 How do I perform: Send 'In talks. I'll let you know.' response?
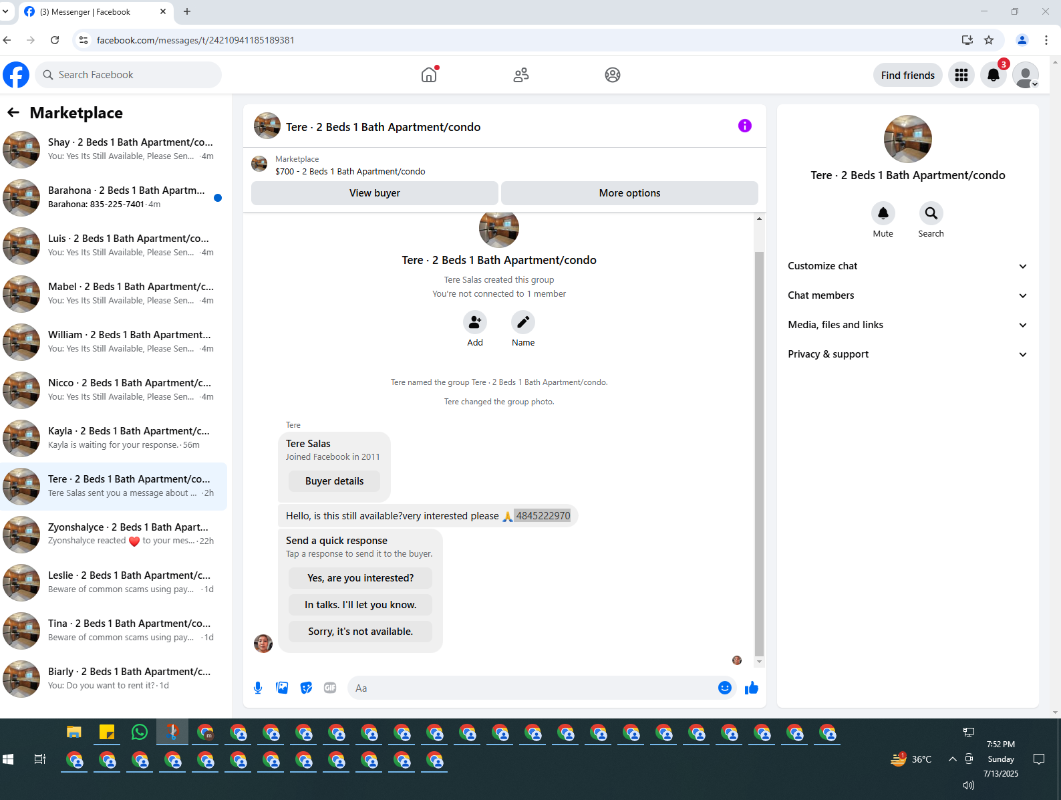pos(361,605)
